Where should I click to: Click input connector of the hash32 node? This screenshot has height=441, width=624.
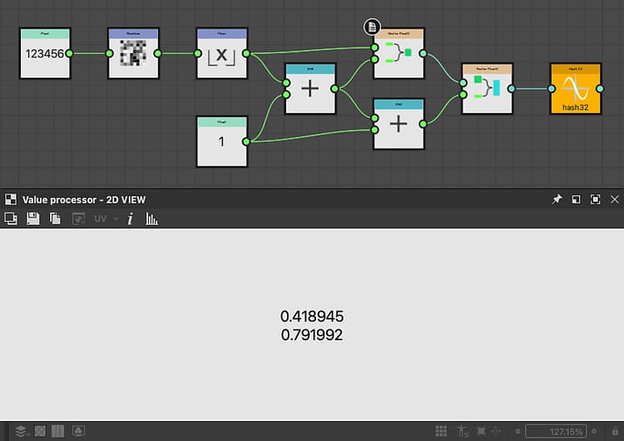(x=552, y=89)
